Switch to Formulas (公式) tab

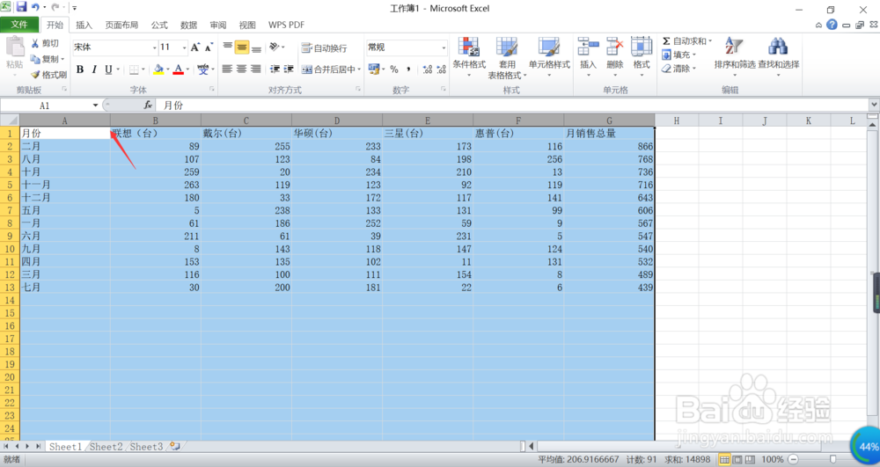159,26
